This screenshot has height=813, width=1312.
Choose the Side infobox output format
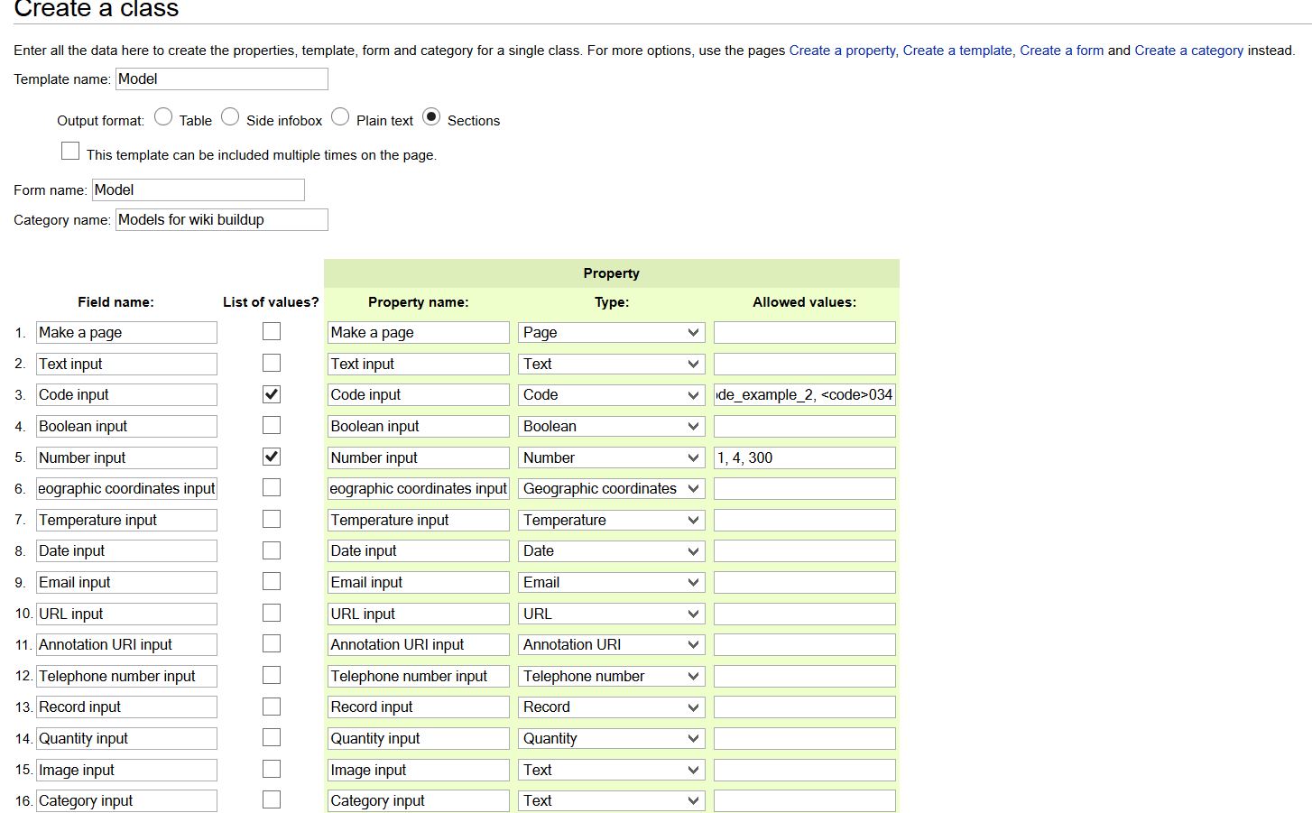(230, 117)
